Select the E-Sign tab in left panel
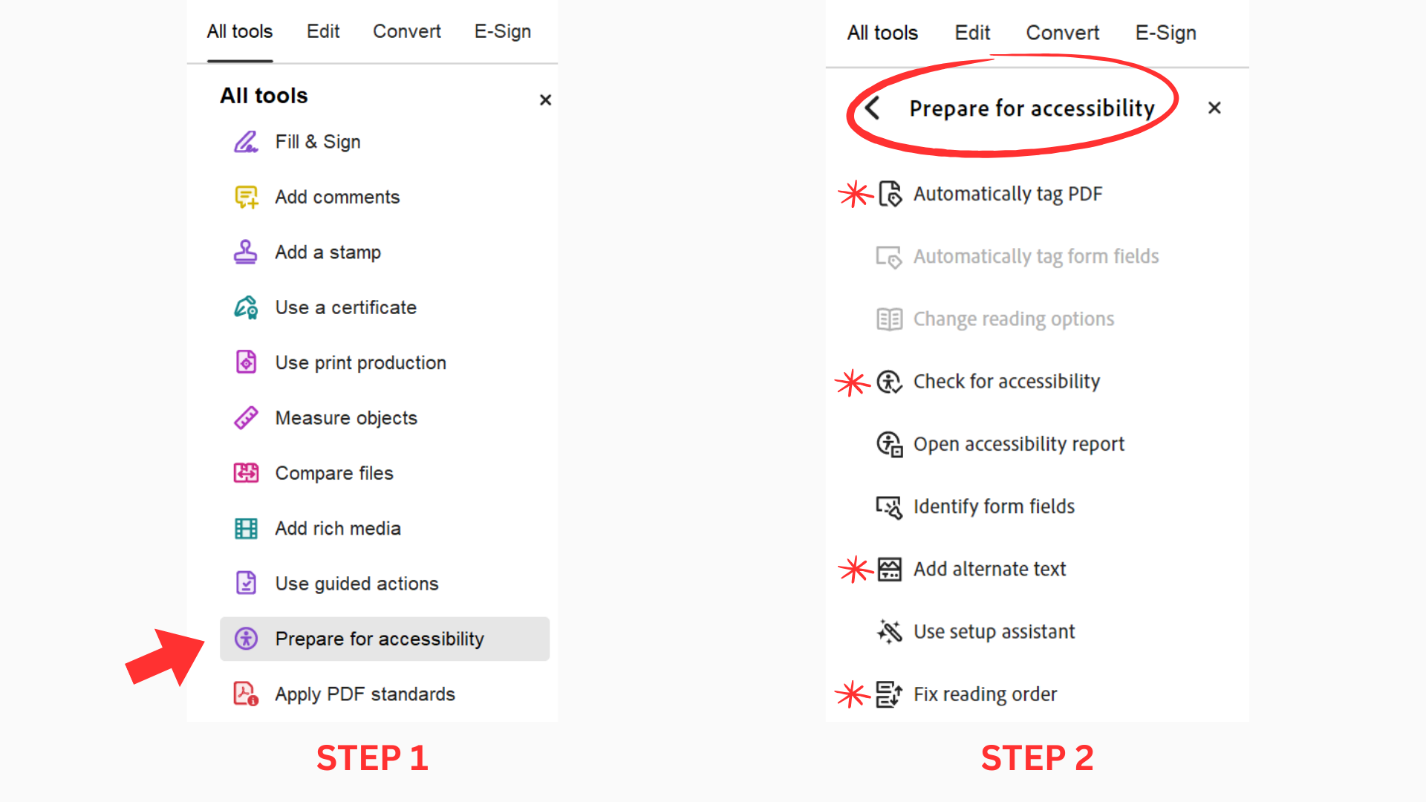This screenshot has width=1426, height=802. coord(503,31)
